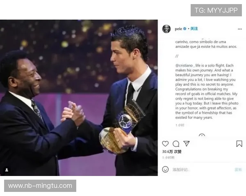Click the handshake photo of the post
The width and height of the screenshot is (246, 196).
pyautogui.click(x=79, y=98)
